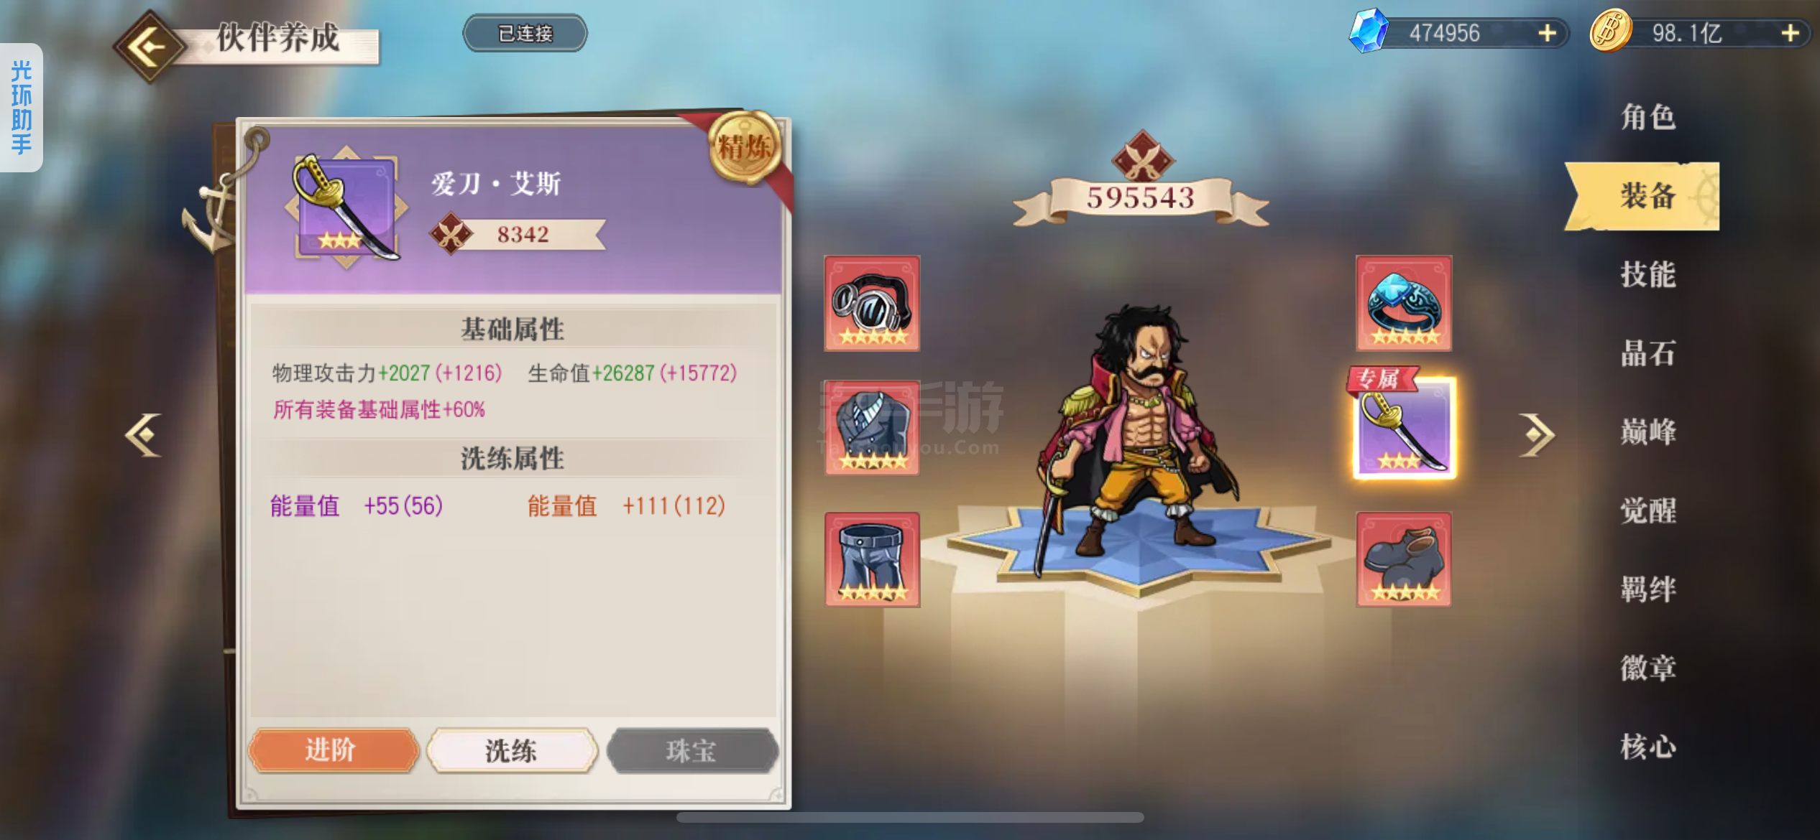
Task: Select the boots equipment slot
Action: pos(1404,559)
